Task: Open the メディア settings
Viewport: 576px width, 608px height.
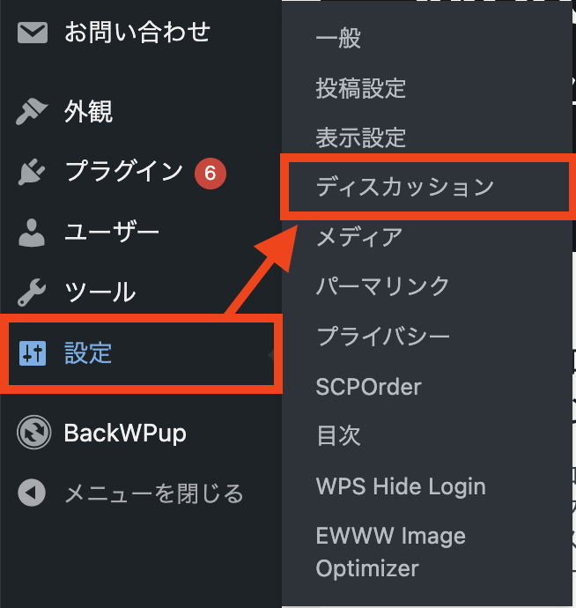Action: (x=359, y=237)
